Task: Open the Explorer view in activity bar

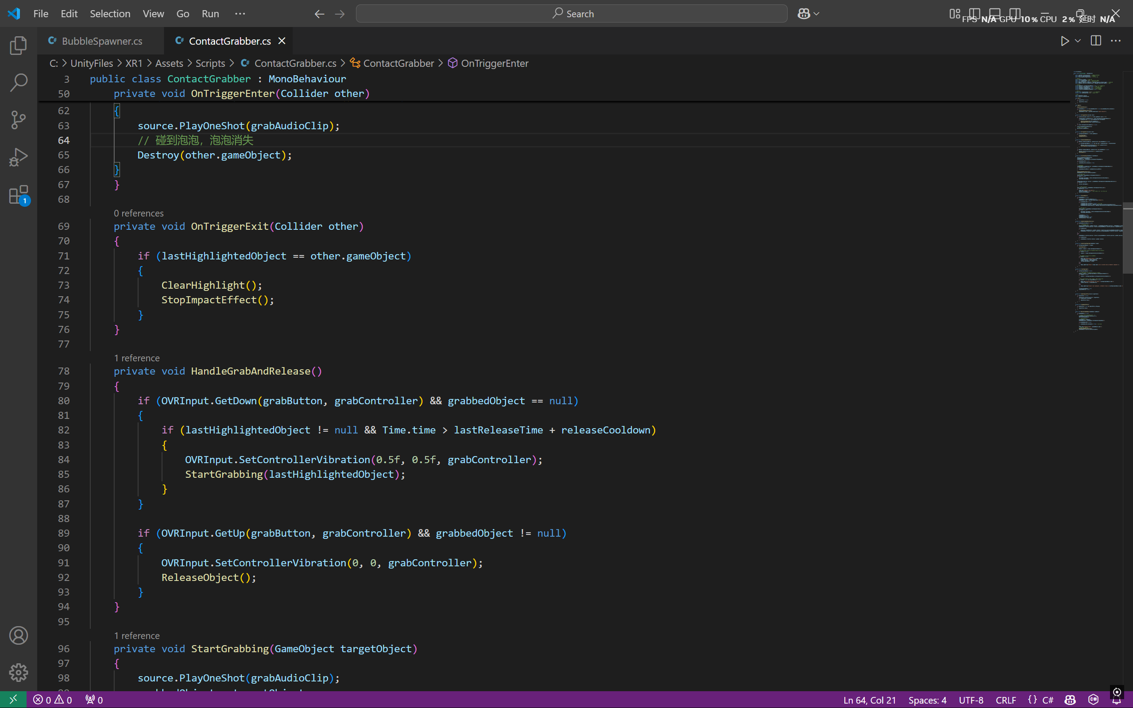Action: coord(18,45)
